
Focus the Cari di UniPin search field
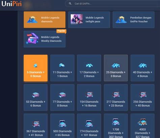coord(112,4)
